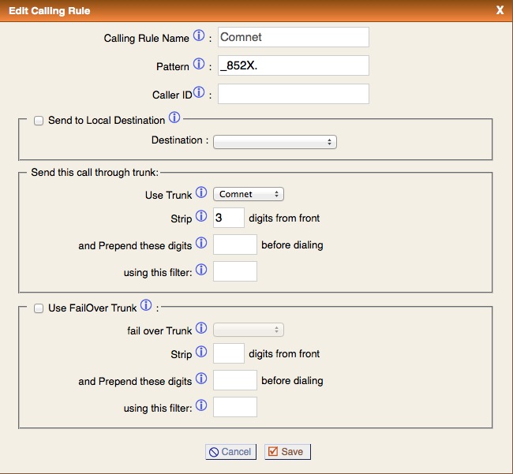Open the Use Trunk dropdown showing Comnet
The width and height of the screenshot is (513, 474).
click(x=249, y=194)
